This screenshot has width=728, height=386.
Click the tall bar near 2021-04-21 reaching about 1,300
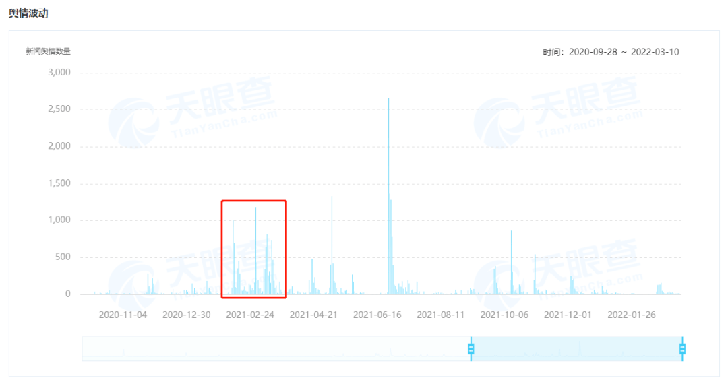(x=332, y=245)
